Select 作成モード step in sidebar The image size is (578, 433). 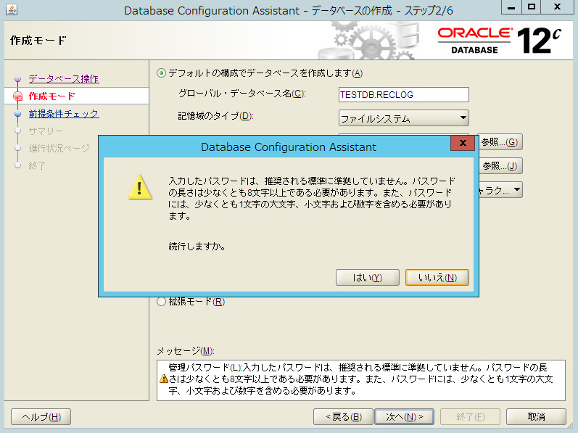click(x=77, y=96)
